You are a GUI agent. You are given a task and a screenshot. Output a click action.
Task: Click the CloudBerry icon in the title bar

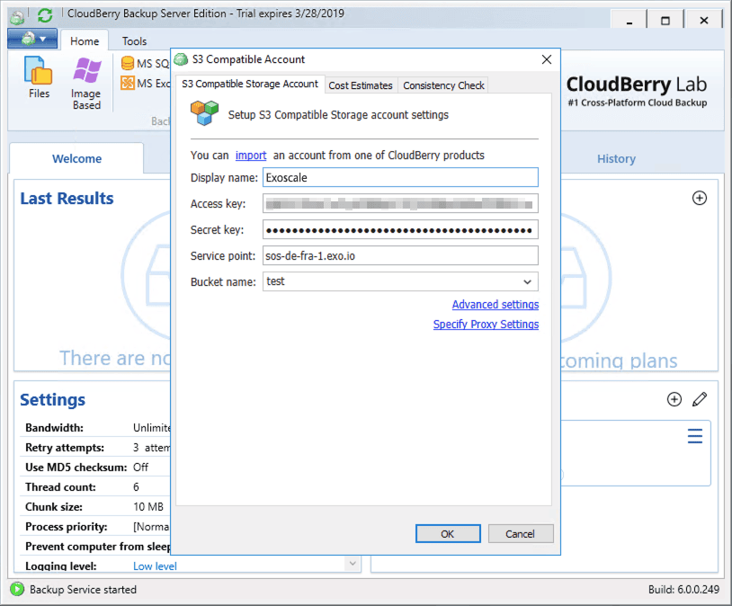(x=16, y=13)
